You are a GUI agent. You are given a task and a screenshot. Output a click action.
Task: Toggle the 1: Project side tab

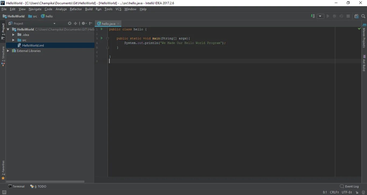click(3, 31)
